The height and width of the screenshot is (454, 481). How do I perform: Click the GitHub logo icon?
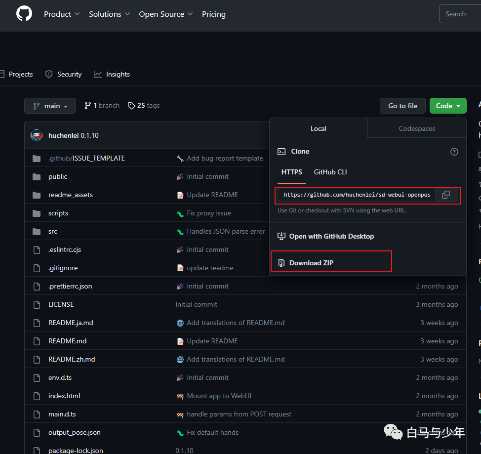point(24,14)
